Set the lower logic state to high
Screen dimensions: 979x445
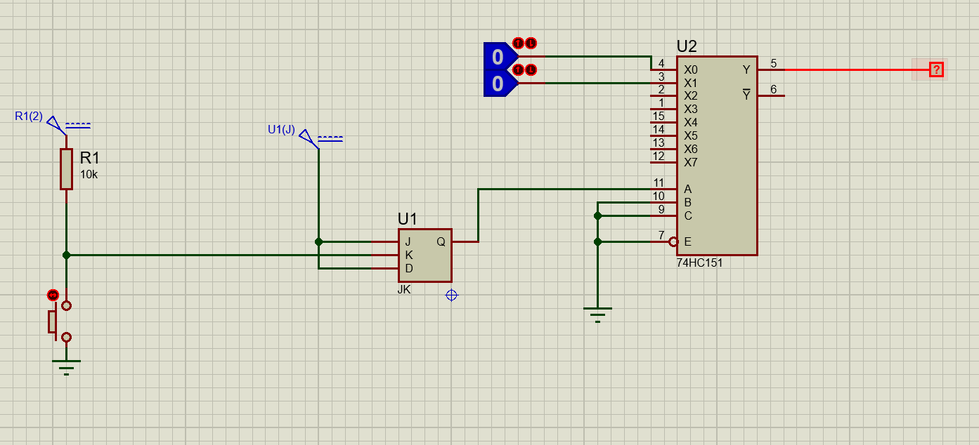tap(519, 69)
